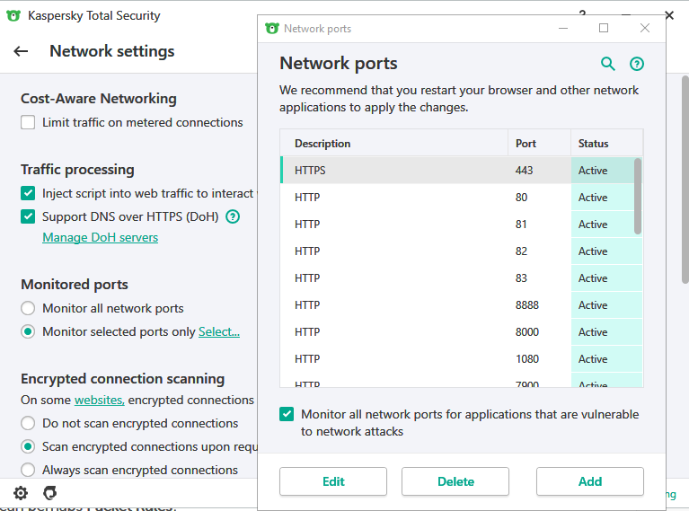The height and width of the screenshot is (511, 689).
Task: Sort list by Description column header
Action: pyautogui.click(x=393, y=144)
